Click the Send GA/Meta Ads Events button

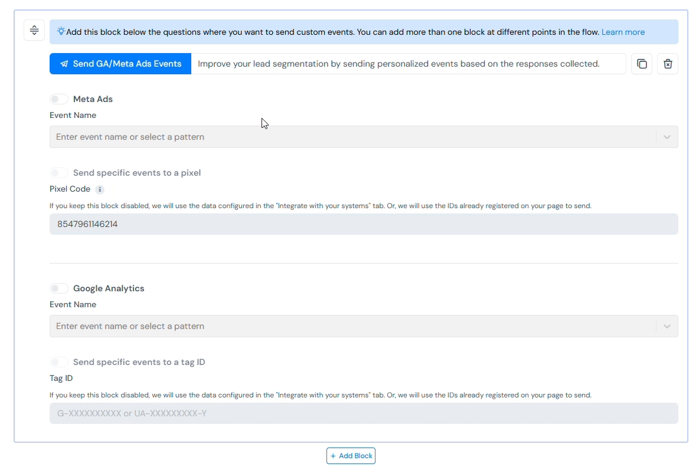pos(120,64)
